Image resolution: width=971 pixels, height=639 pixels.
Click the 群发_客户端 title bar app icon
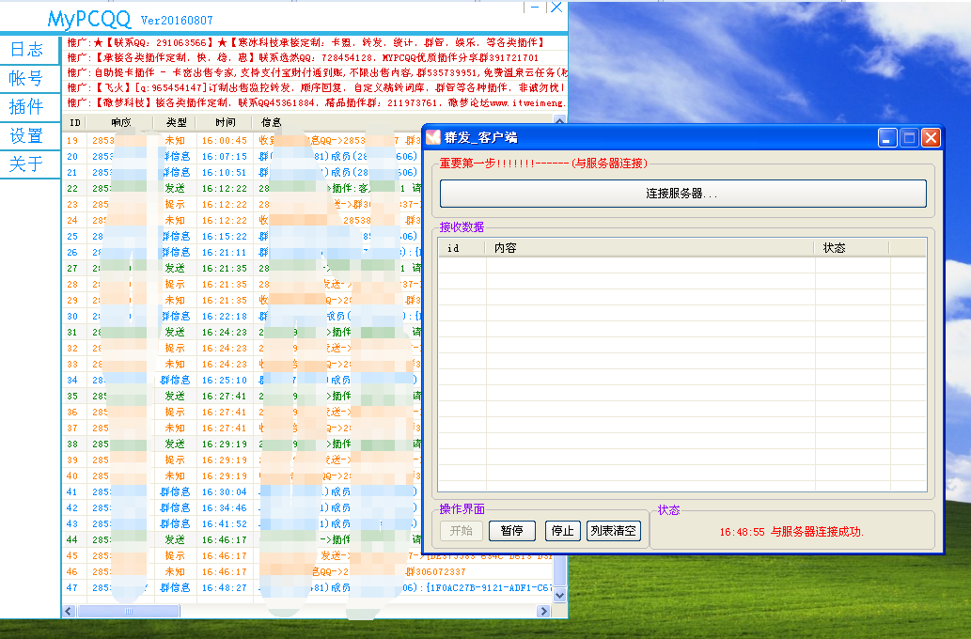434,138
